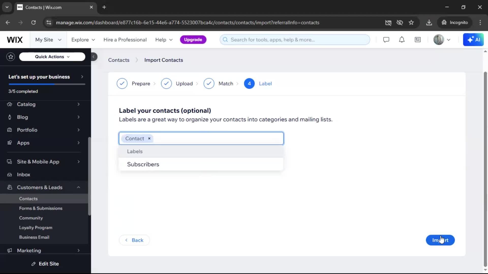The height and width of the screenshot is (274, 488).
Task: Click the Customers & Leads icon
Action: coord(10,187)
